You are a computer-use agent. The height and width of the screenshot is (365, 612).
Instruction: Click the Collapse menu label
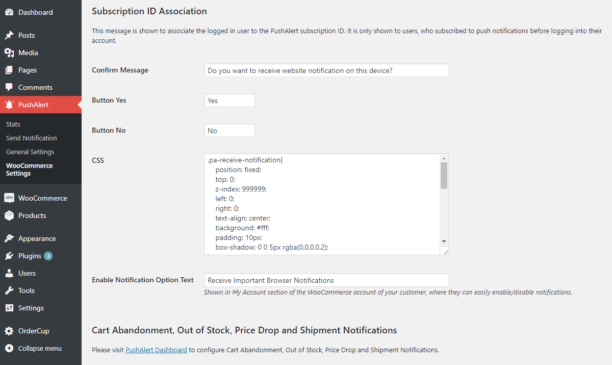click(x=40, y=348)
